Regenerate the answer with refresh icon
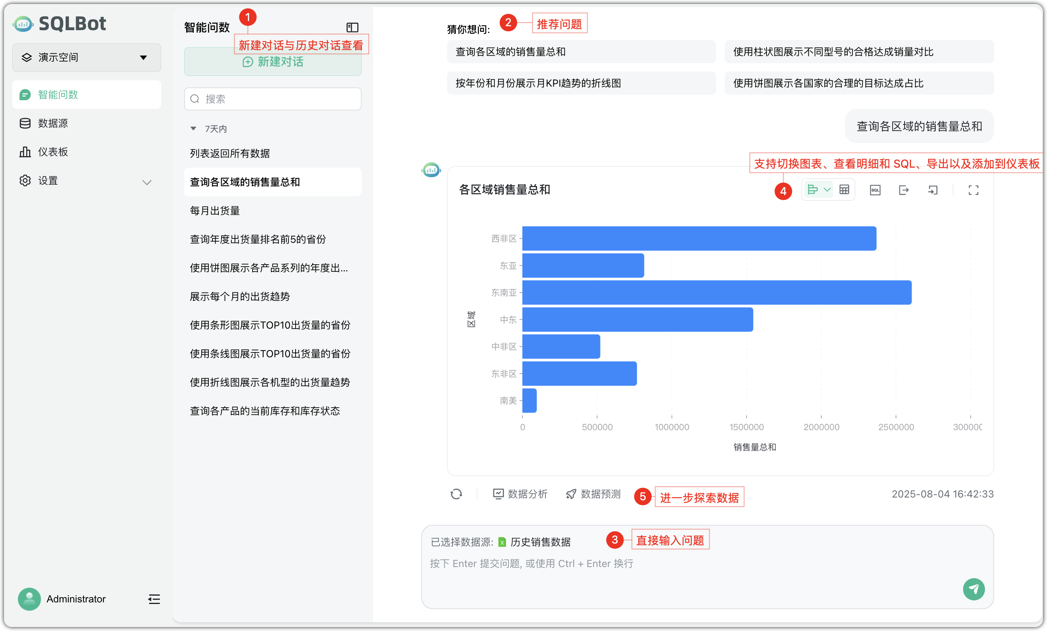The width and height of the screenshot is (1047, 631). (456, 494)
